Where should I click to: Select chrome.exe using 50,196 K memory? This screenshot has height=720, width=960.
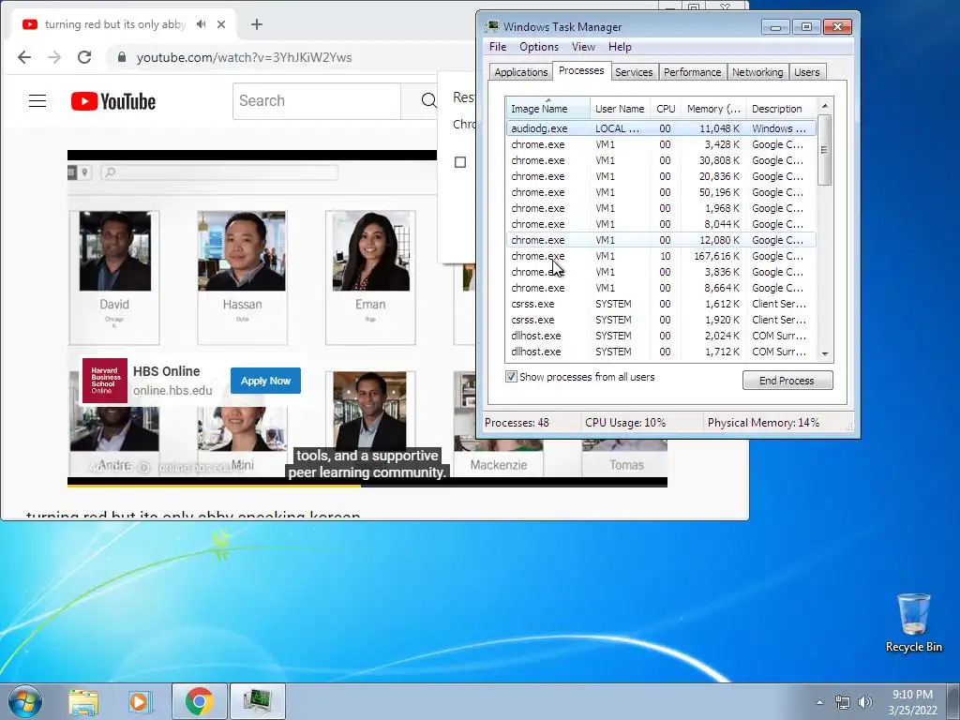[661, 192]
